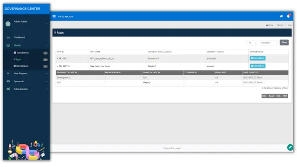This screenshot has width=297, height=167.
Task: Export the table as XML
Action: click(x=278, y=96)
